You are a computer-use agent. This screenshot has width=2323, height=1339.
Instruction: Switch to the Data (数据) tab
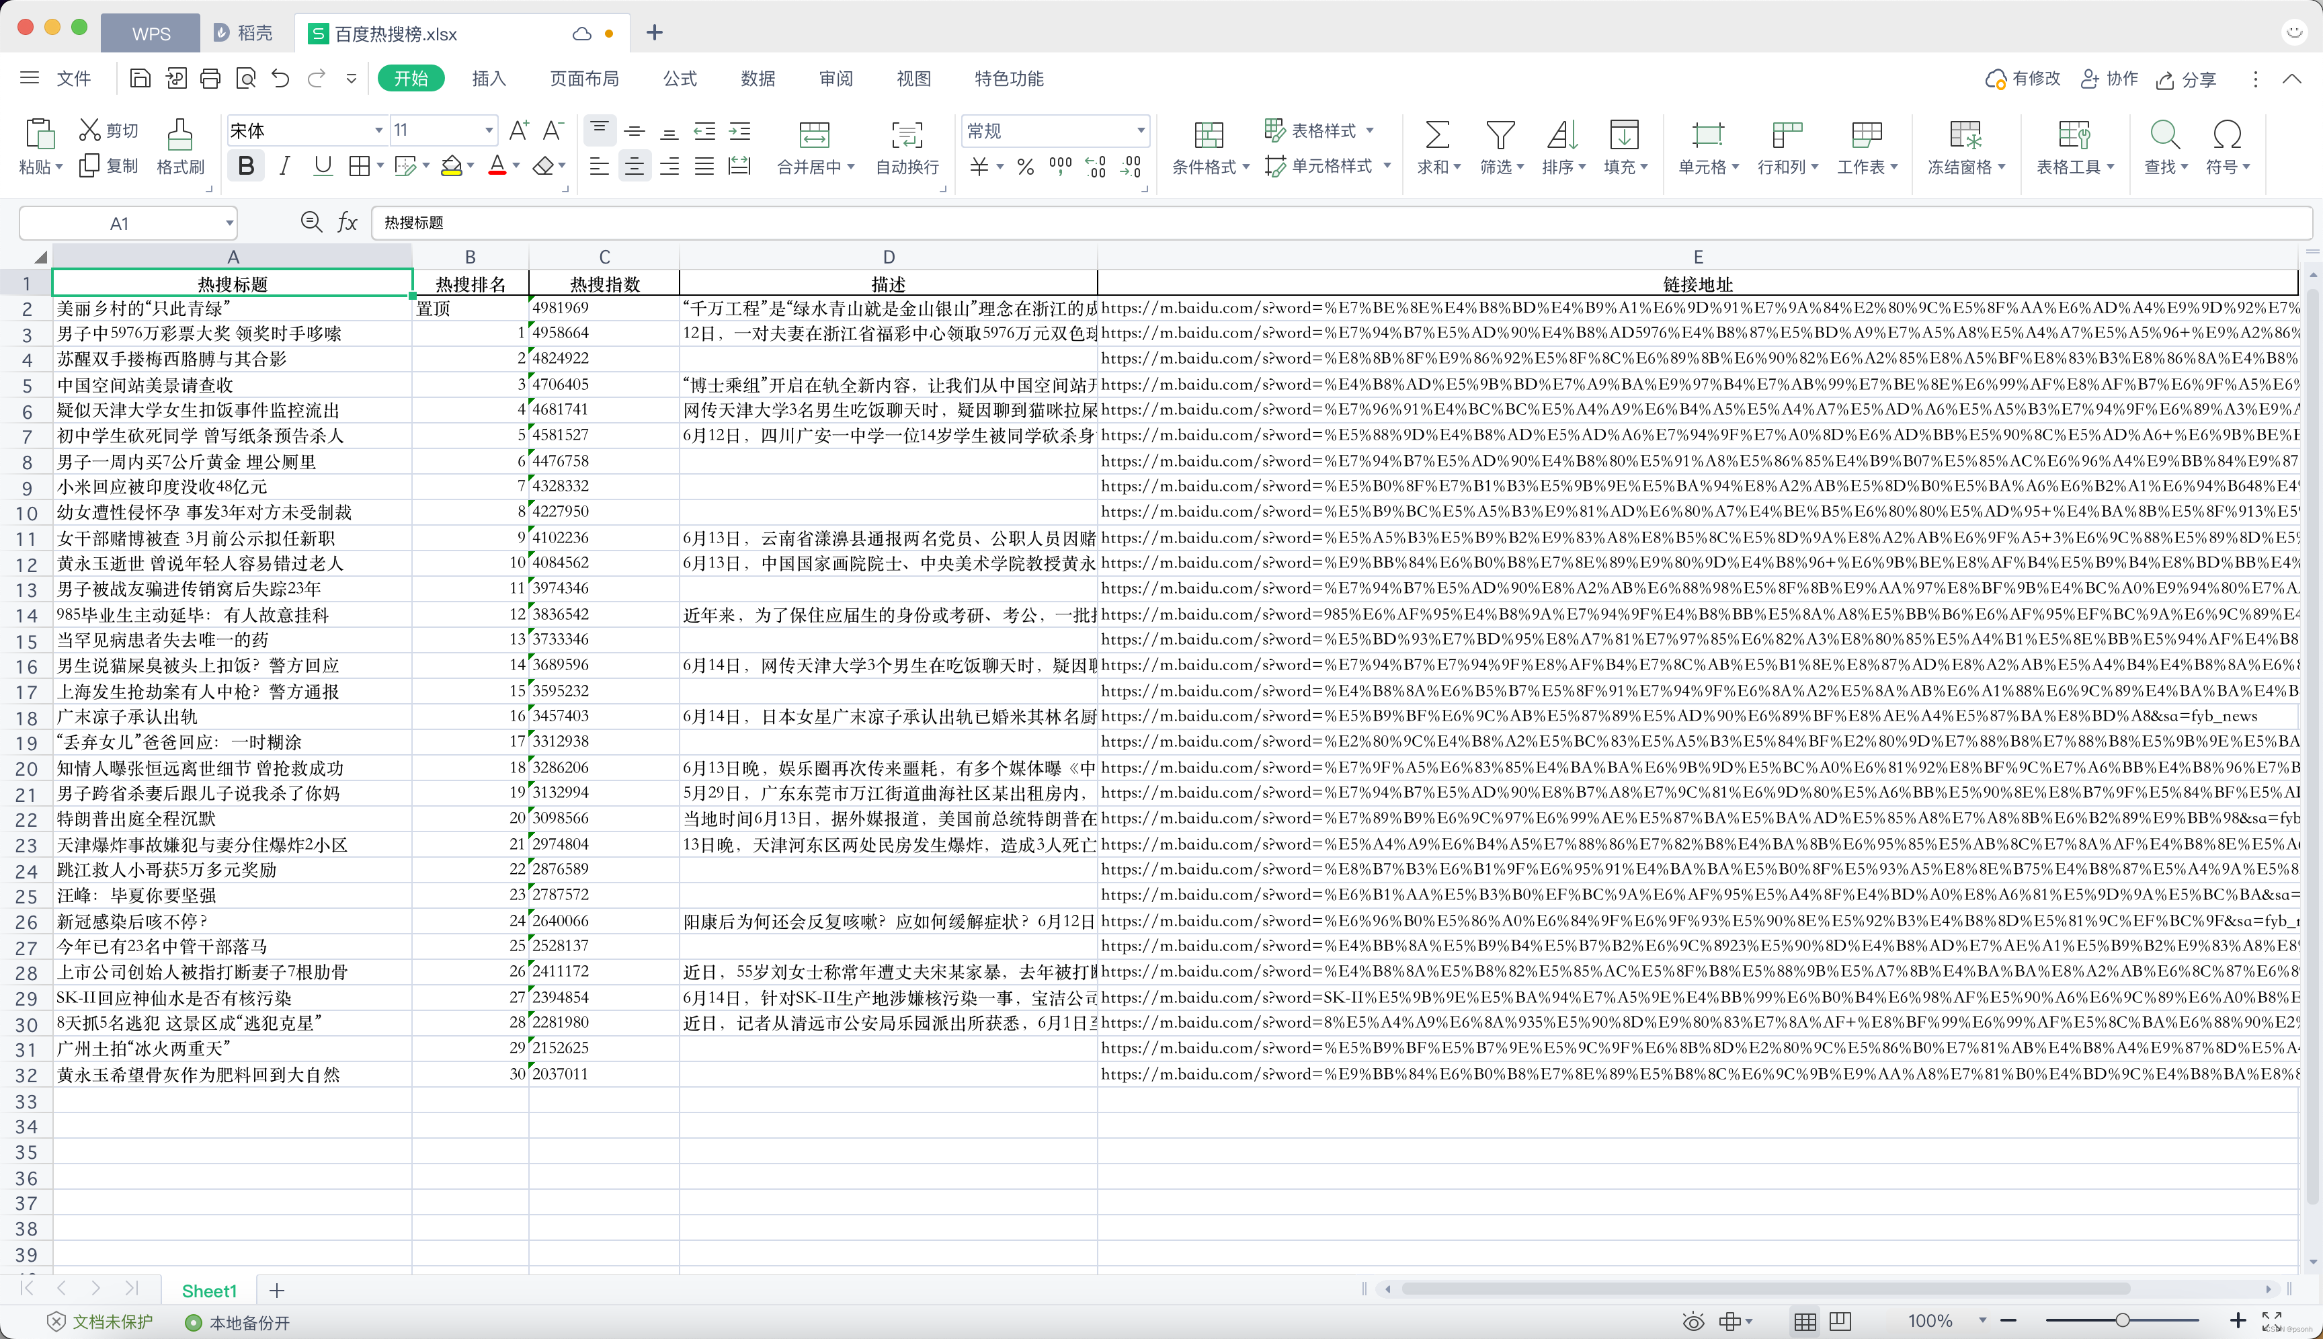(758, 78)
